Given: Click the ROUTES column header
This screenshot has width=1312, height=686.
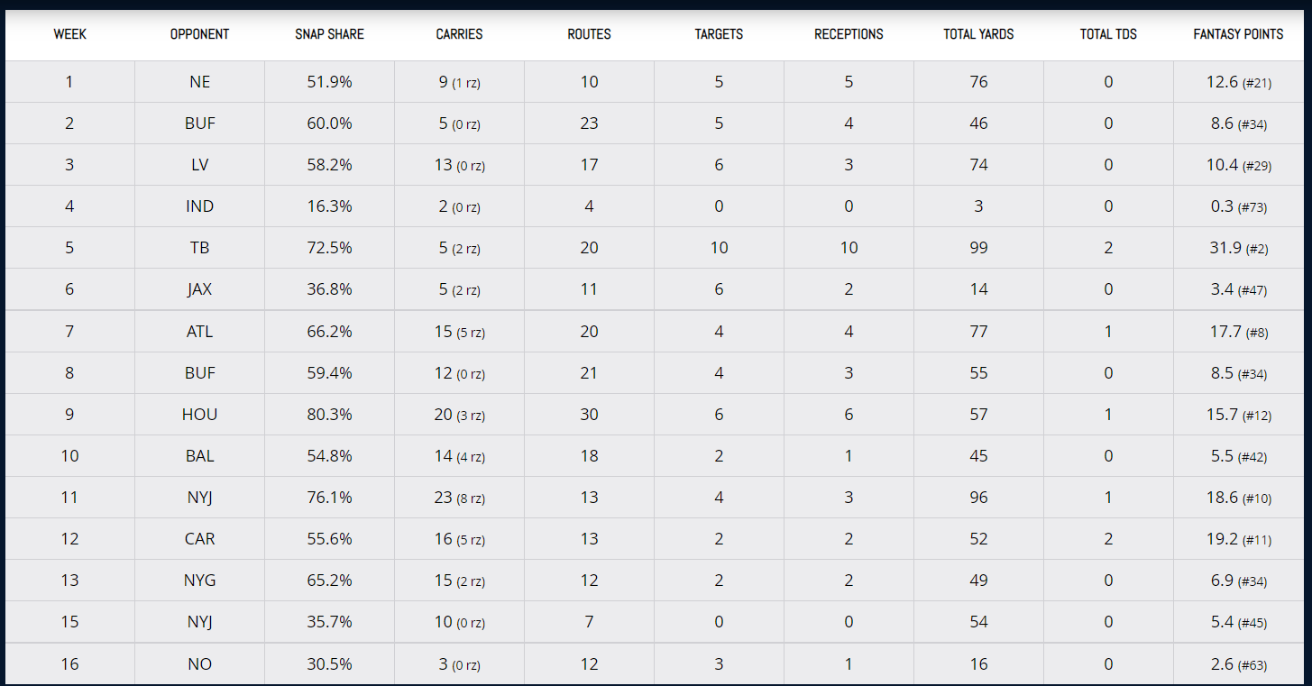Looking at the screenshot, I should (x=589, y=34).
